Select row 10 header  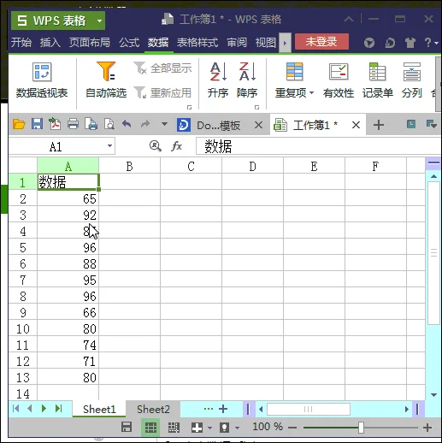[23, 328]
